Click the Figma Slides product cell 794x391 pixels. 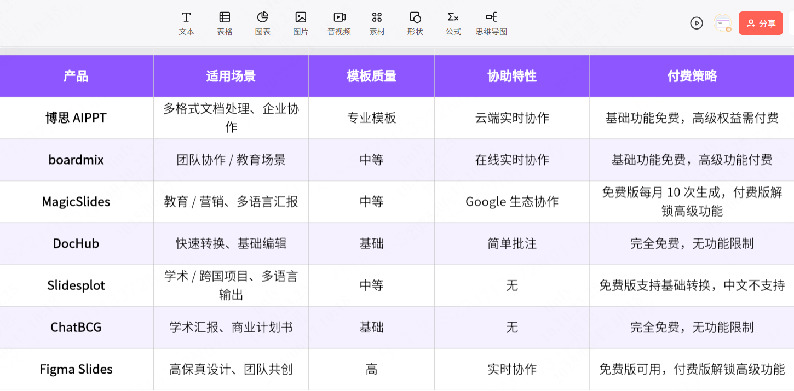tap(77, 369)
